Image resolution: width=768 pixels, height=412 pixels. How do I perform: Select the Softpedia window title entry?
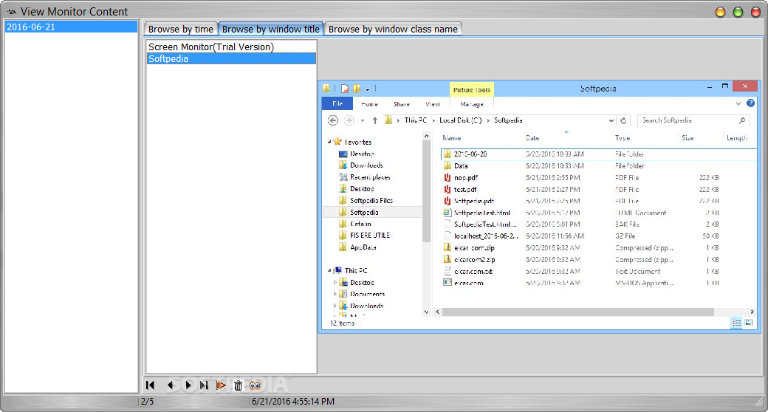(x=231, y=59)
